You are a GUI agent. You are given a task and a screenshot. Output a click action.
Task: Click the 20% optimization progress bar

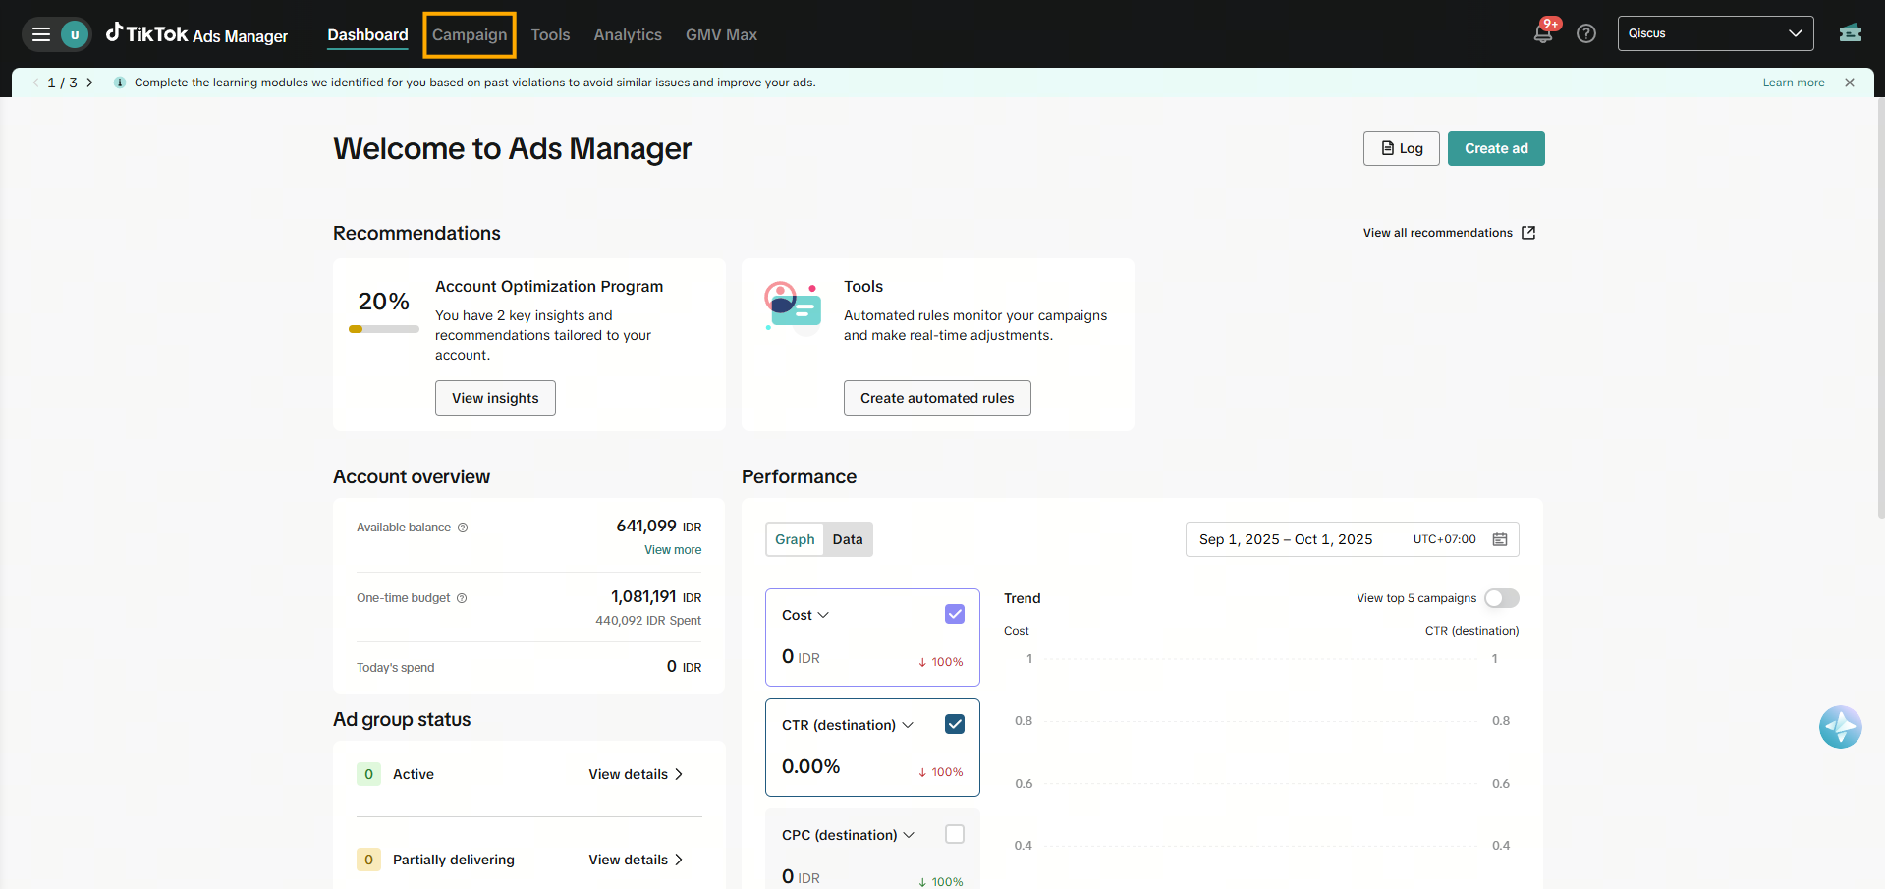tap(383, 329)
